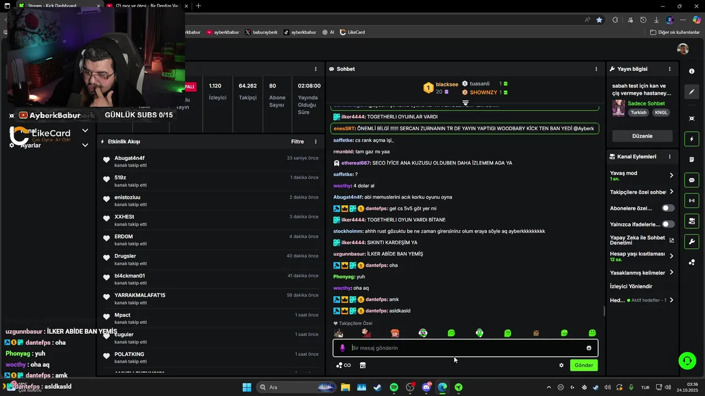Toggle Yalnızca ifadelerle chat switch
This screenshot has height=396, width=705.
tap(668, 224)
